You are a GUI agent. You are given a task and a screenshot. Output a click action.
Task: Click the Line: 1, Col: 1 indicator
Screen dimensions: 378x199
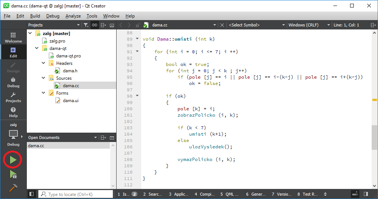click(x=346, y=25)
